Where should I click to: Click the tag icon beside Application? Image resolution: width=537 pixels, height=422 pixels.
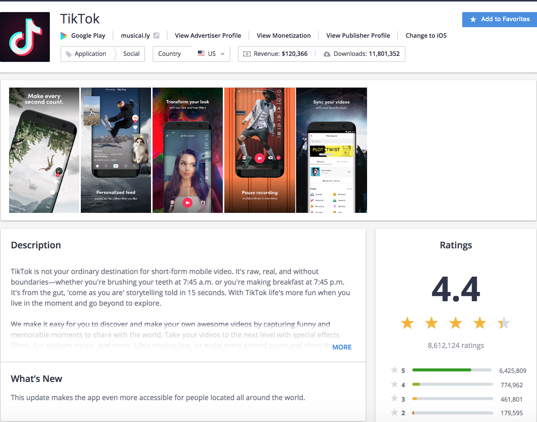pyautogui.click(x=68, y=54)
